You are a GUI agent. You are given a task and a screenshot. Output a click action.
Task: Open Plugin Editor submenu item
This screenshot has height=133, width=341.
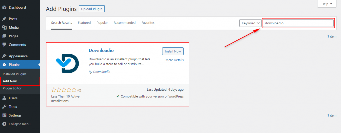pos(12,88)
